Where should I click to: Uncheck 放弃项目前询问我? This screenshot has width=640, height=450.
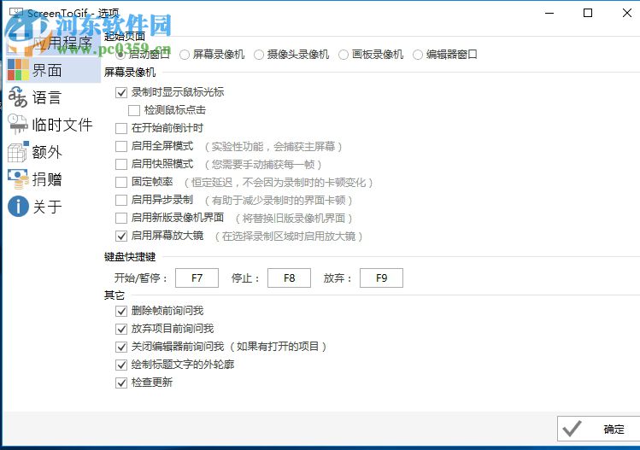tap(121, 330)
